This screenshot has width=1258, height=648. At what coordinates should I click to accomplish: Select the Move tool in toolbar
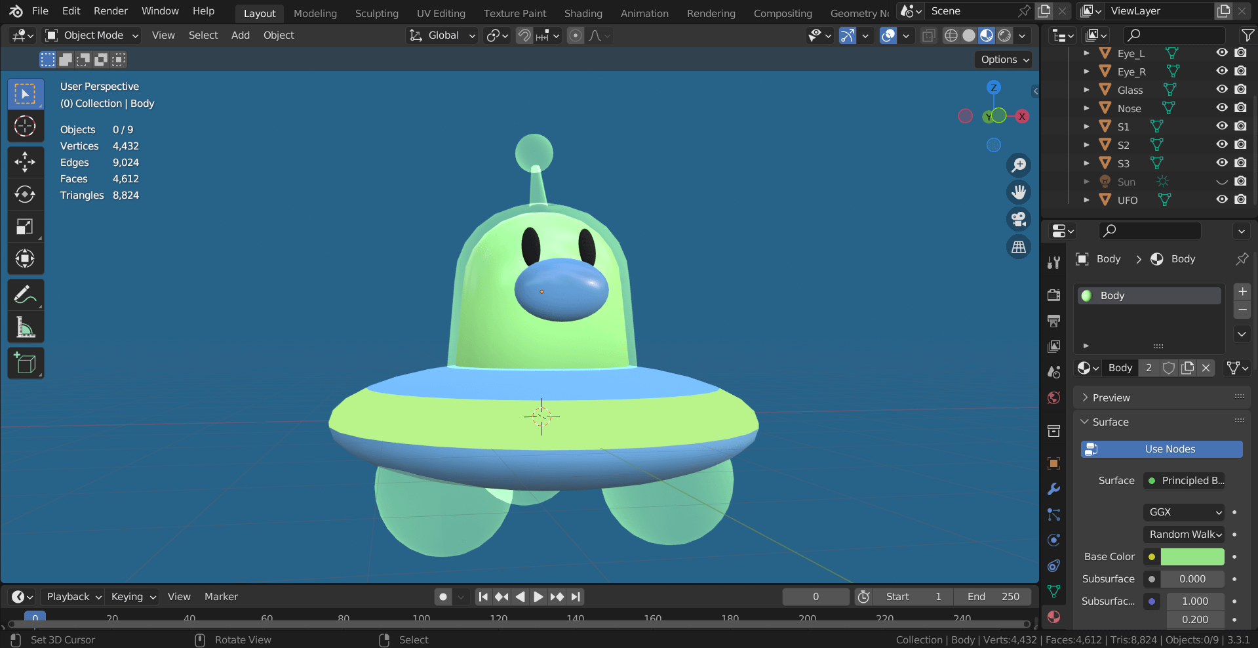coord(25,161)
